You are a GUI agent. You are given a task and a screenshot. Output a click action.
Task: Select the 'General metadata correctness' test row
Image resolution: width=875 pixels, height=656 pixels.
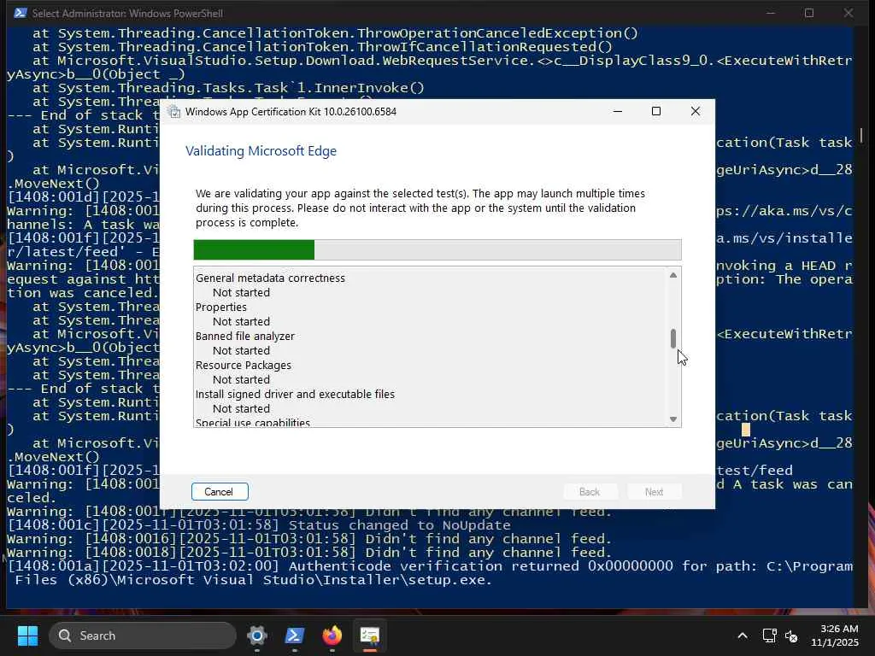[270, 278]
